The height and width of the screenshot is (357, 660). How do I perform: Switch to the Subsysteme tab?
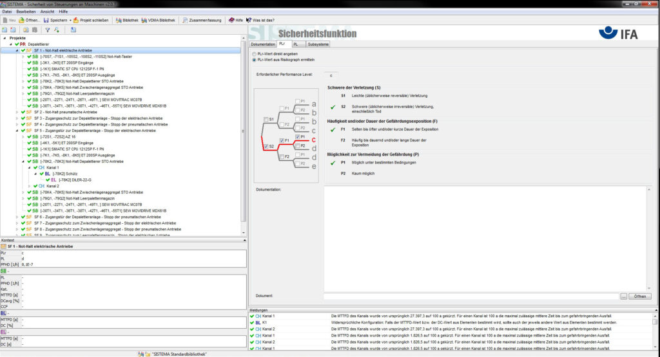click(x=318, y=44)
